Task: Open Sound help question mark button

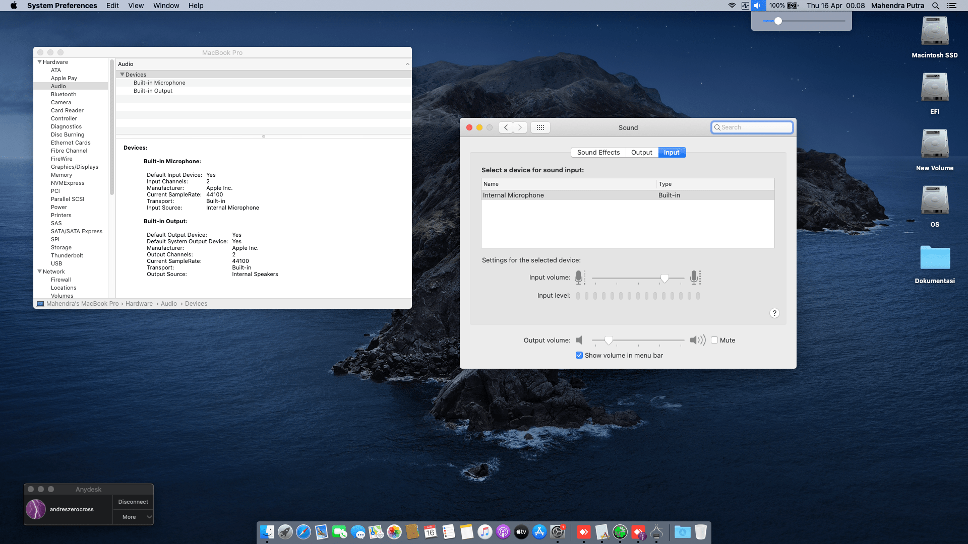Action: [x=774, y=313]
